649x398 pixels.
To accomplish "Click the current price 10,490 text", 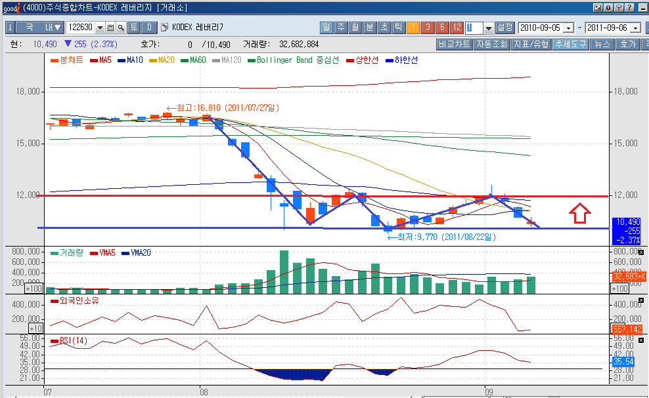I will pos(45,44).
